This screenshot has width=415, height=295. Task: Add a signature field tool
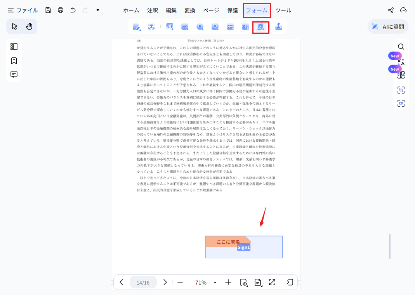[x=261, y=27]
